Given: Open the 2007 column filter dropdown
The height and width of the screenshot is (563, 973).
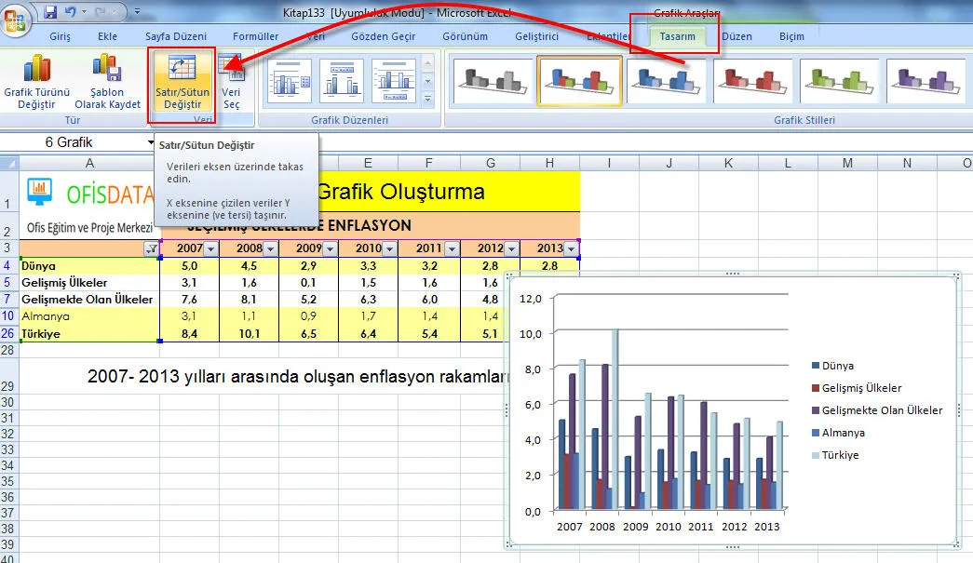Looking at the screenshot, I should pos(209,248).
